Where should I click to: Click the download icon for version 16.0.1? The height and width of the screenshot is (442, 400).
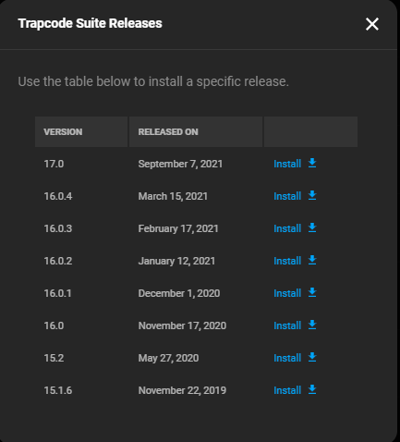(x=312, y=292)
